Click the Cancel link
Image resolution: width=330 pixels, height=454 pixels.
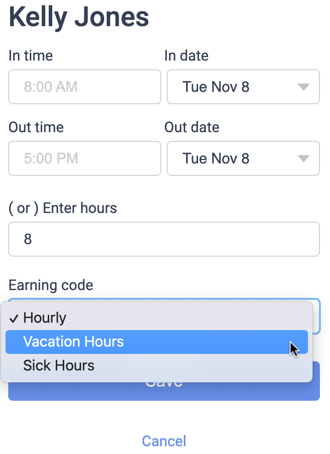click(164, 441)
